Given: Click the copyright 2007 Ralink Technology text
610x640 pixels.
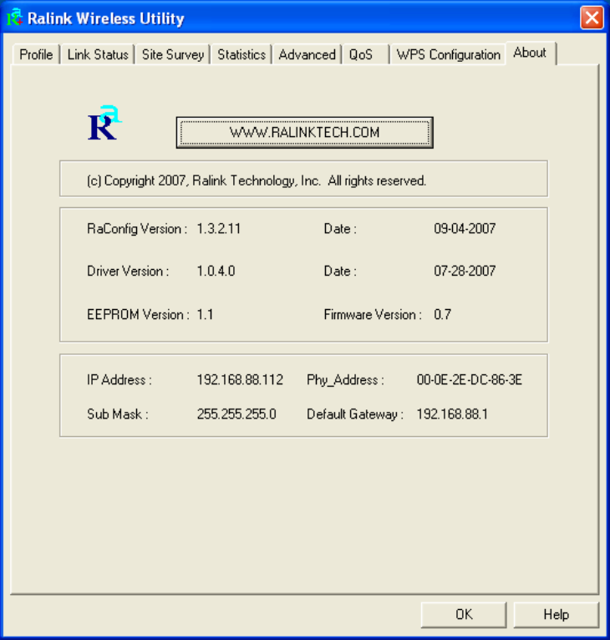Looking at the screenshot, I should coord(257,180).
